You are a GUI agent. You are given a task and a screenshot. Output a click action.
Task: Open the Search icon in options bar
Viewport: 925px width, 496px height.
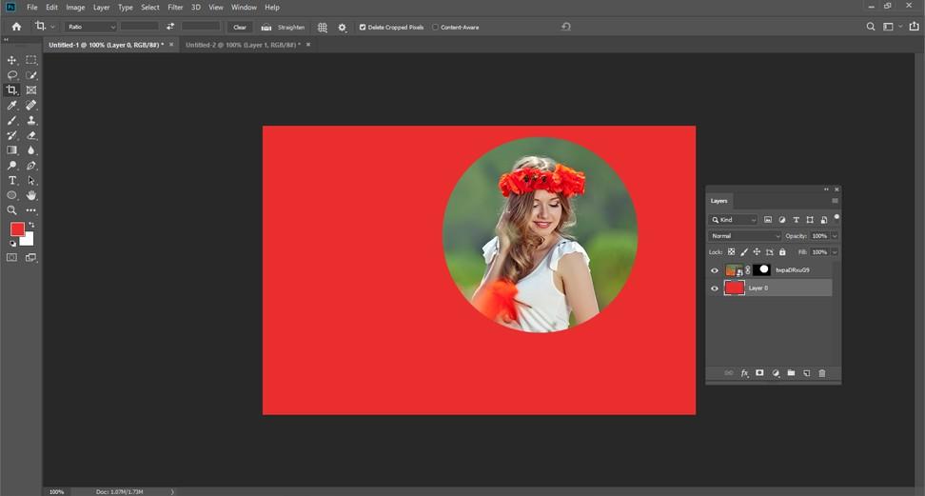(x=871, y=27)
